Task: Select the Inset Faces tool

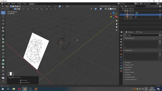Action: pos(3,46)
